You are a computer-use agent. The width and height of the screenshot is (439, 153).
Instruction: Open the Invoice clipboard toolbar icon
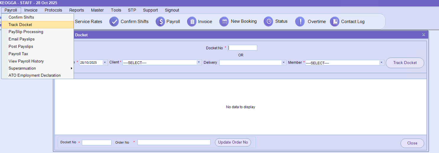192,22
